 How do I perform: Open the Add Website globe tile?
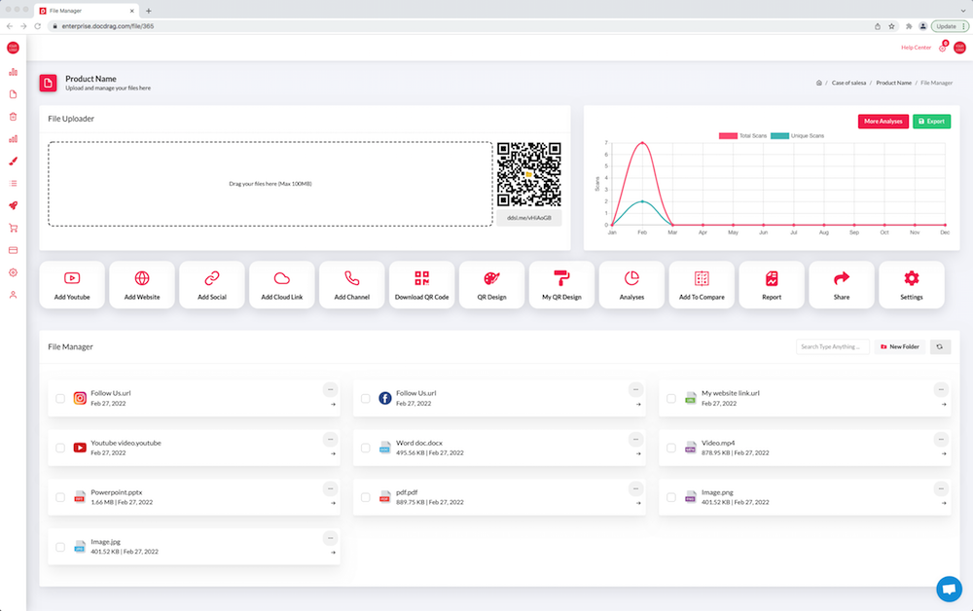(142, 285)
